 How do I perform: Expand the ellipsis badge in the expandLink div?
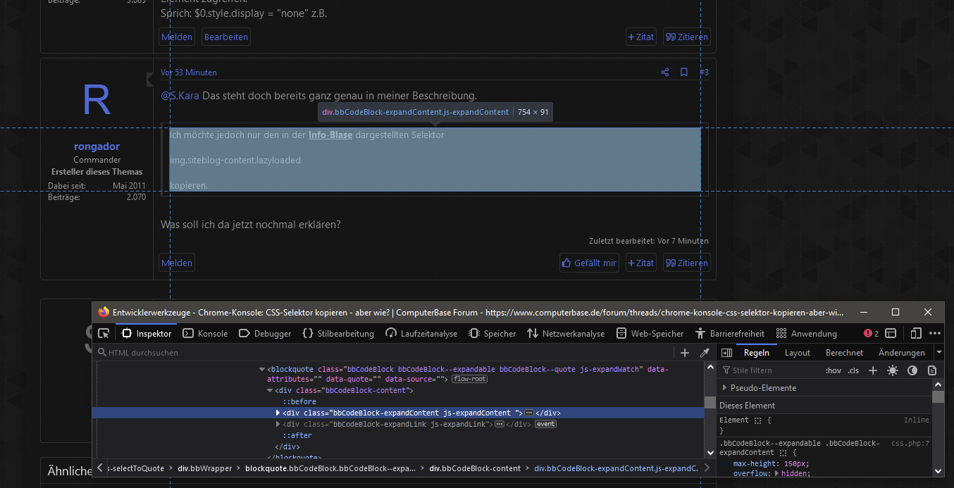pyautogui.click(x=500, y=424)
